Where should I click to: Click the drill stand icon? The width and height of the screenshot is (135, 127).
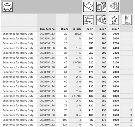coord(127,20)
